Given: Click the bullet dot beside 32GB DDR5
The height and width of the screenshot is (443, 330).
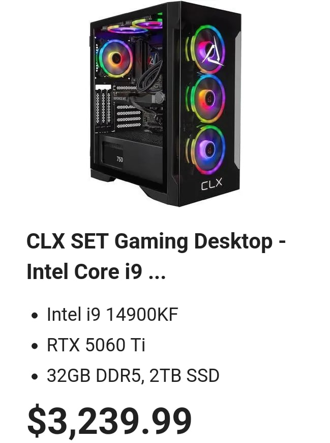Looking at the screenshot, I should [x=35, y=377].
